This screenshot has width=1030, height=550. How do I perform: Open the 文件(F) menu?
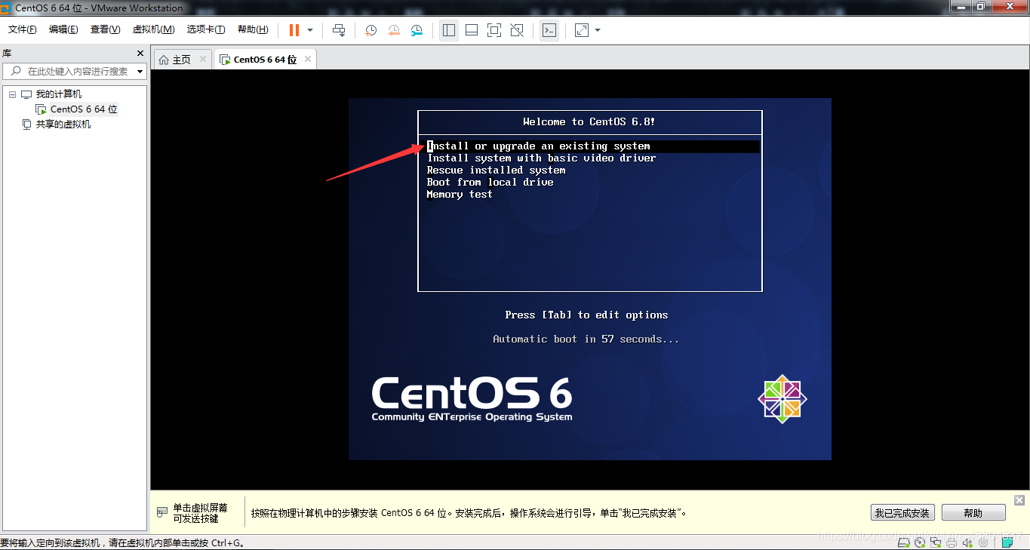click(x=23, y=29)
